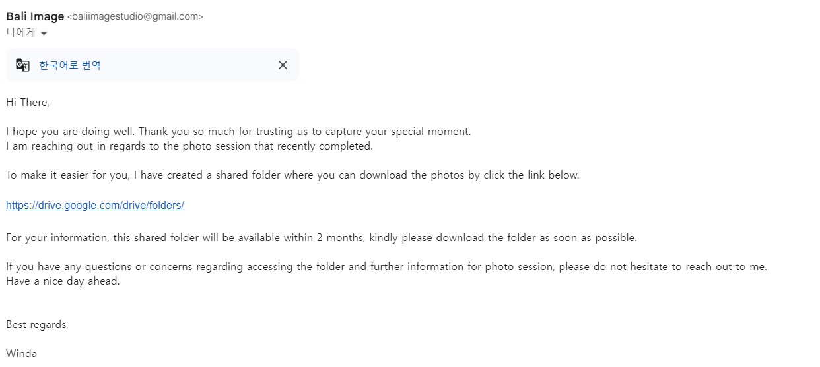The image size is (820, 367).
Task: Click the baliimagestudio@gmail.com sender address
Action: click(135, 17)
